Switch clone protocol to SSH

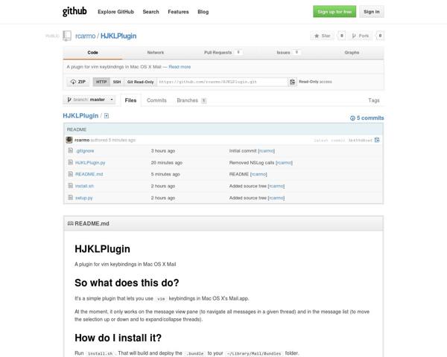click(x=117, y=82)
